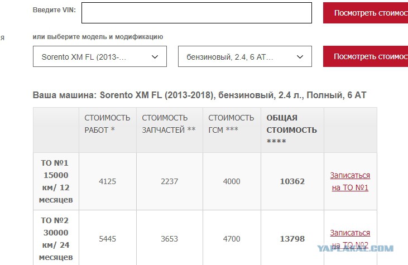This screenshot has height=265, width=408.
Task: Open the Sorento XM FL model dropdown
Action: tap(100, 56)
